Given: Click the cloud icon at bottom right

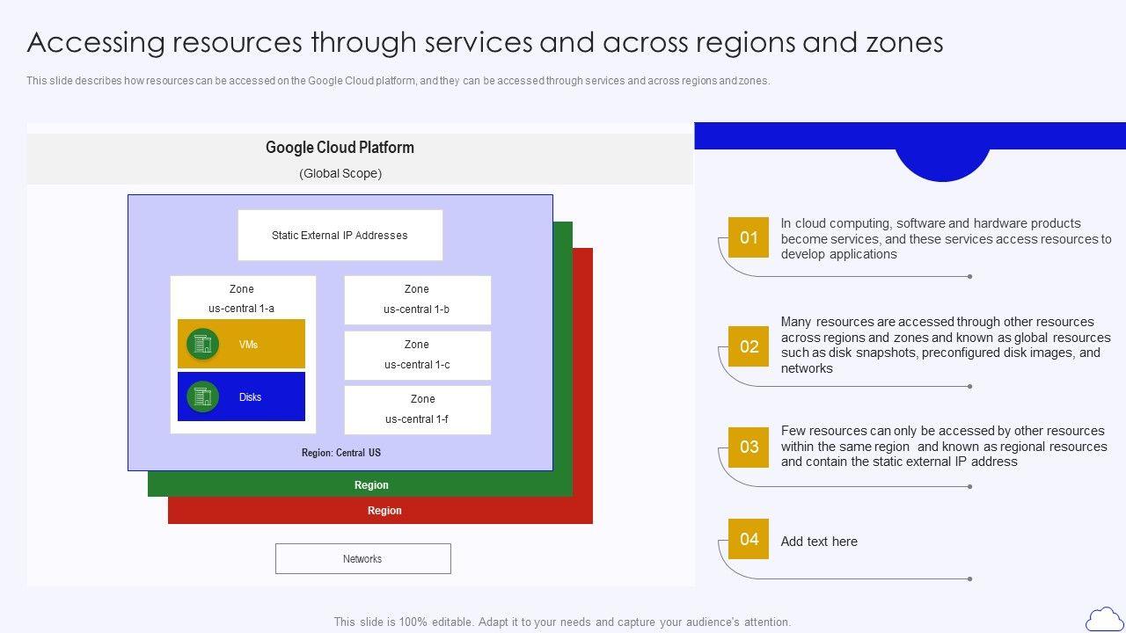Looking at the screenshot, I should [x=1104, y=618].
